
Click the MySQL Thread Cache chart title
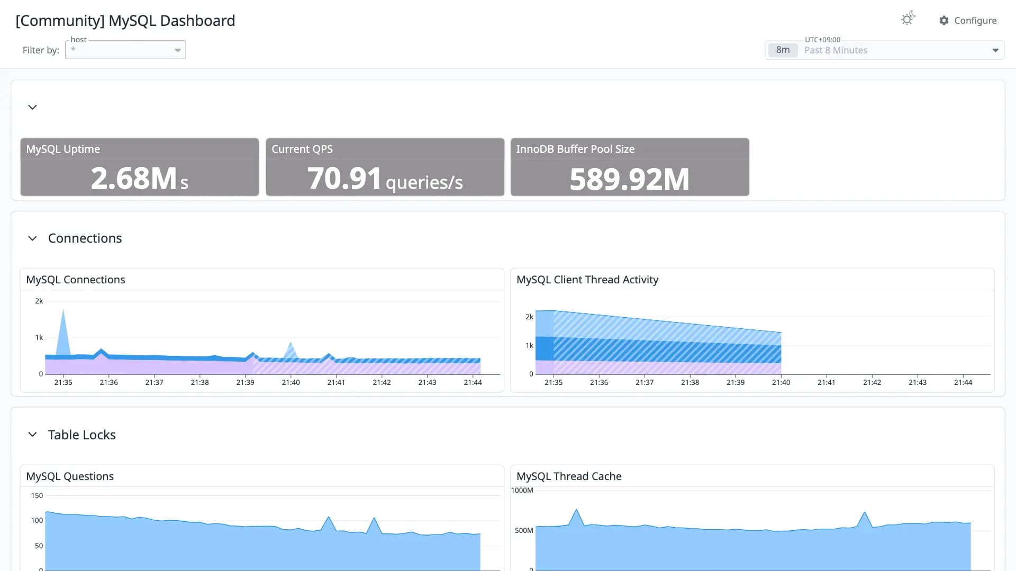pyautogui.click(x=569, y=476)
